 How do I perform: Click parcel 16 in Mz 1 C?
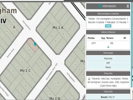[x=22, y=62]
